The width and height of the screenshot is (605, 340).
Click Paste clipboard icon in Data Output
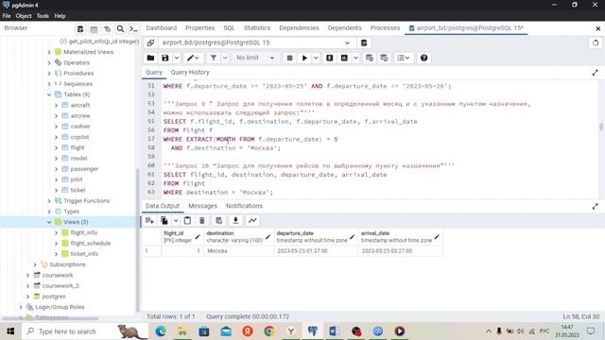tap(187, 220)
